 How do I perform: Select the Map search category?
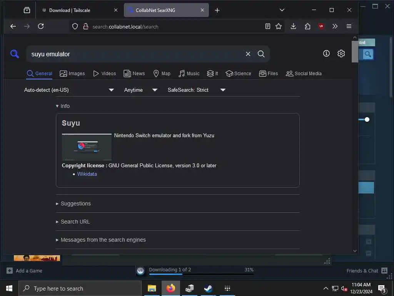[x=162, y=74]
